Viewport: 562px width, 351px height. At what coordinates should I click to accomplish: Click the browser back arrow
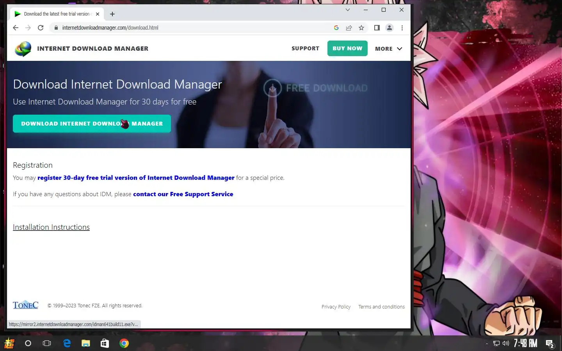coord(16,28)
